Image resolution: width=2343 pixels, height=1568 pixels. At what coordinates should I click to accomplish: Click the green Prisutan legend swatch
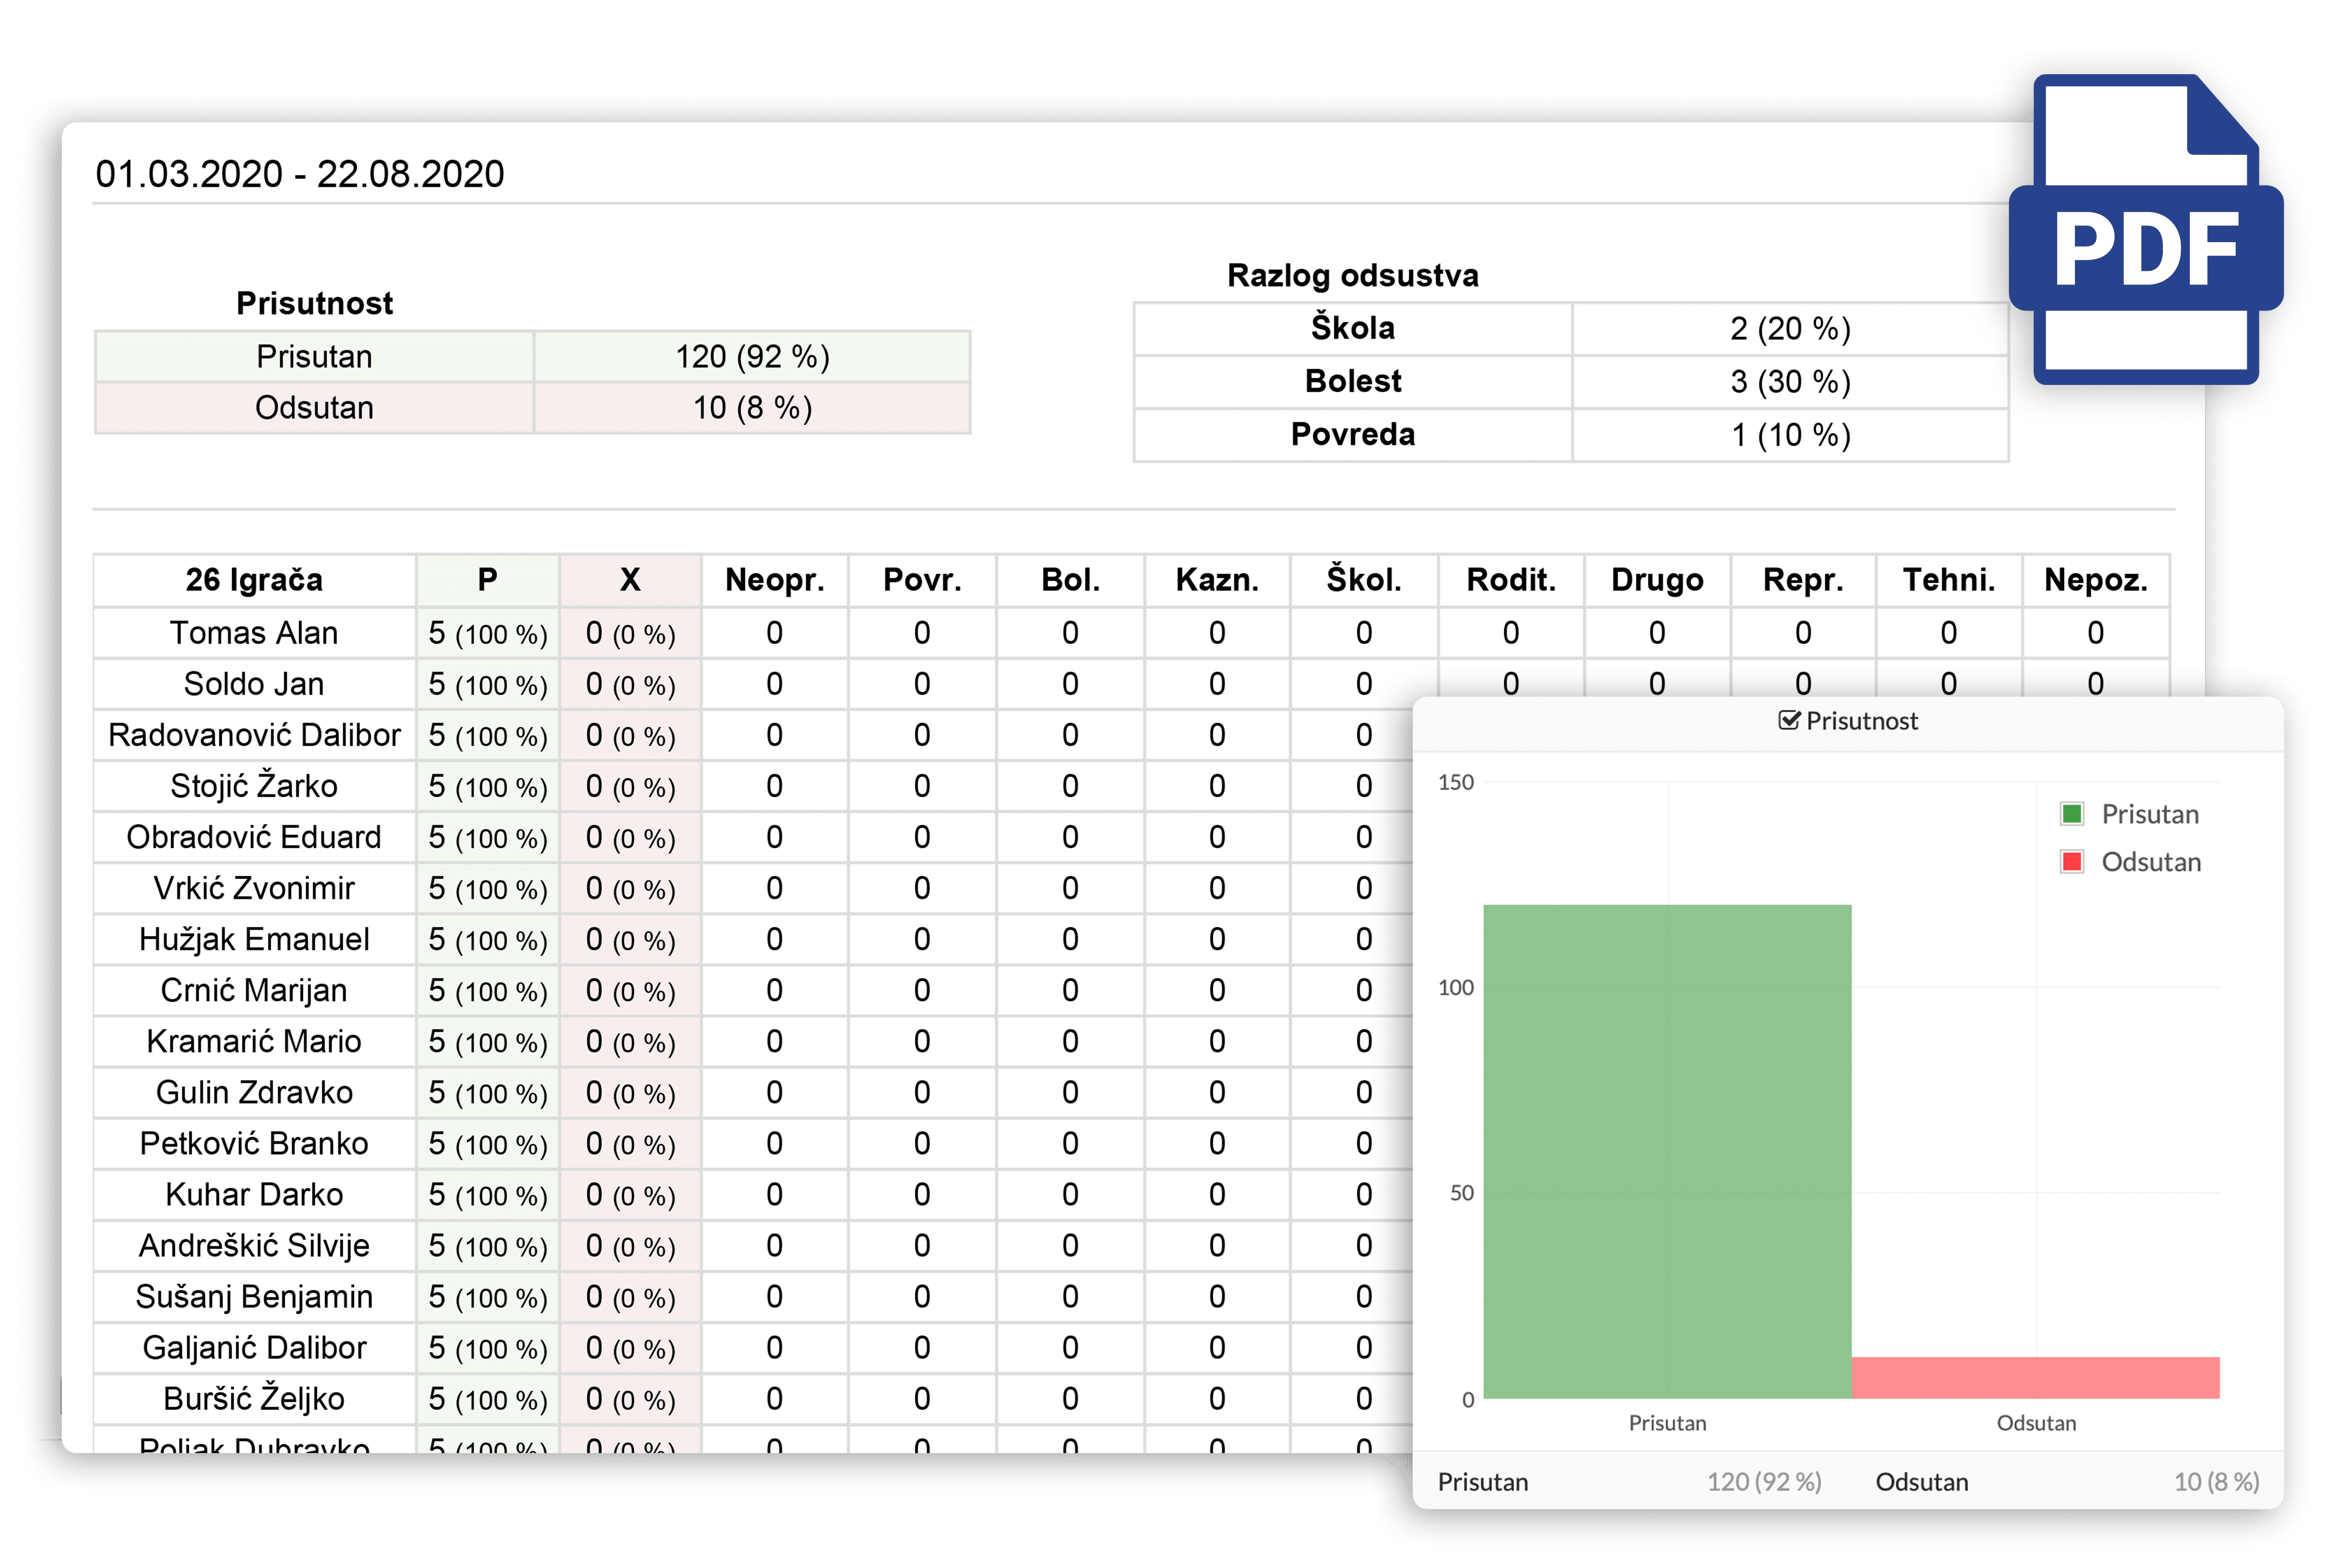click(2072, 814)
